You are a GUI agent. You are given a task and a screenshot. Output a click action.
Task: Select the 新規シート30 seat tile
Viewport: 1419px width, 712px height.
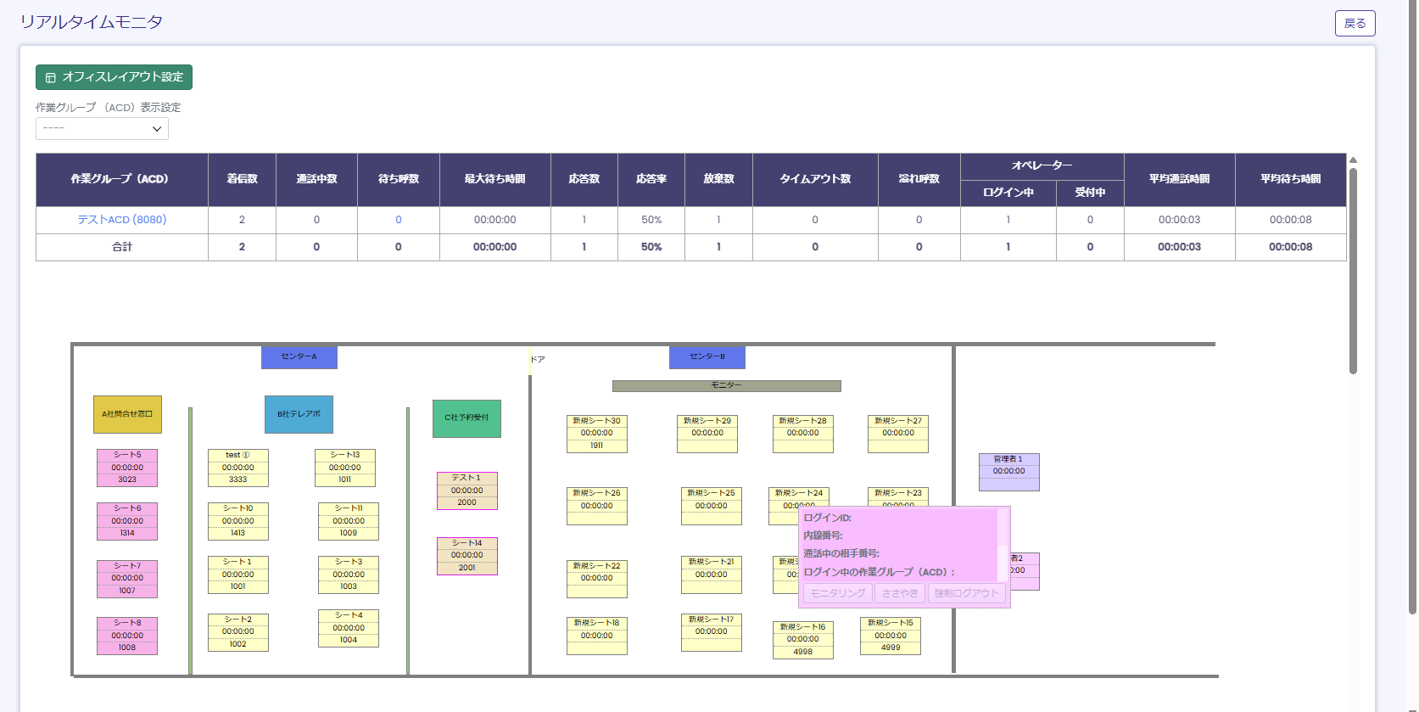pos(596,433)
